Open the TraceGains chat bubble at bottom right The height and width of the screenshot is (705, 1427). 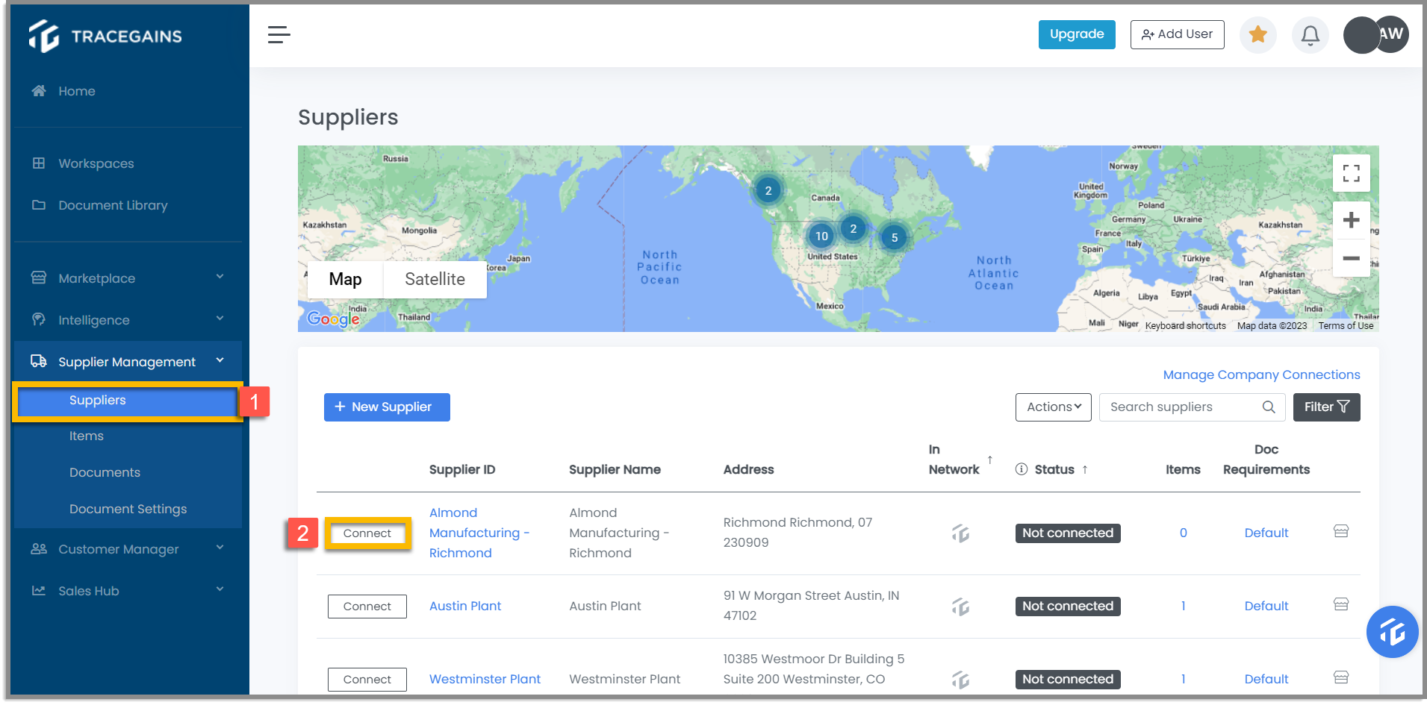(1392, 632)
